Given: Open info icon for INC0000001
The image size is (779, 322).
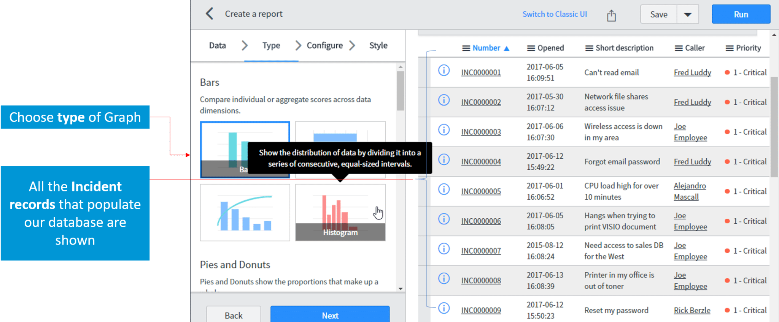Looking at the screenshot, I should coord(444,70).
